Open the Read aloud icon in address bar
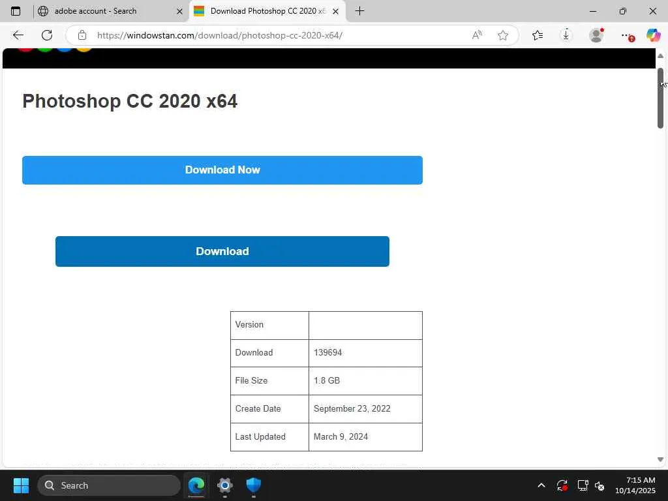This screenshot has height=501, width=668. pyautogui.click(x=477, y=35)
